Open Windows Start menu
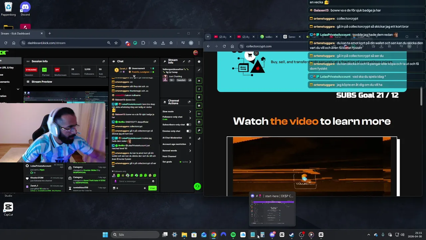This screenshot has height=240, width=426. [105, 235]
